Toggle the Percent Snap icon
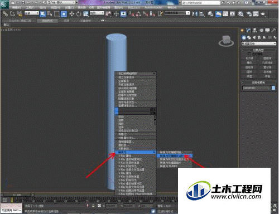Viewport: 279px width, 214px height. (146, 14)
